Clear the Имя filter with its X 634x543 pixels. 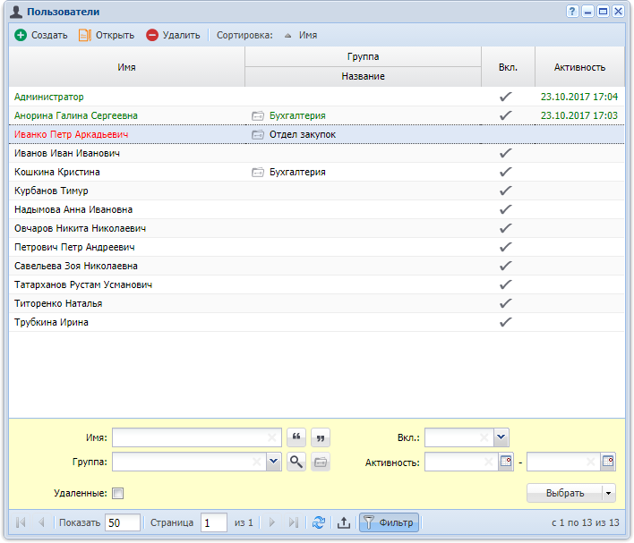coord(272,437)
